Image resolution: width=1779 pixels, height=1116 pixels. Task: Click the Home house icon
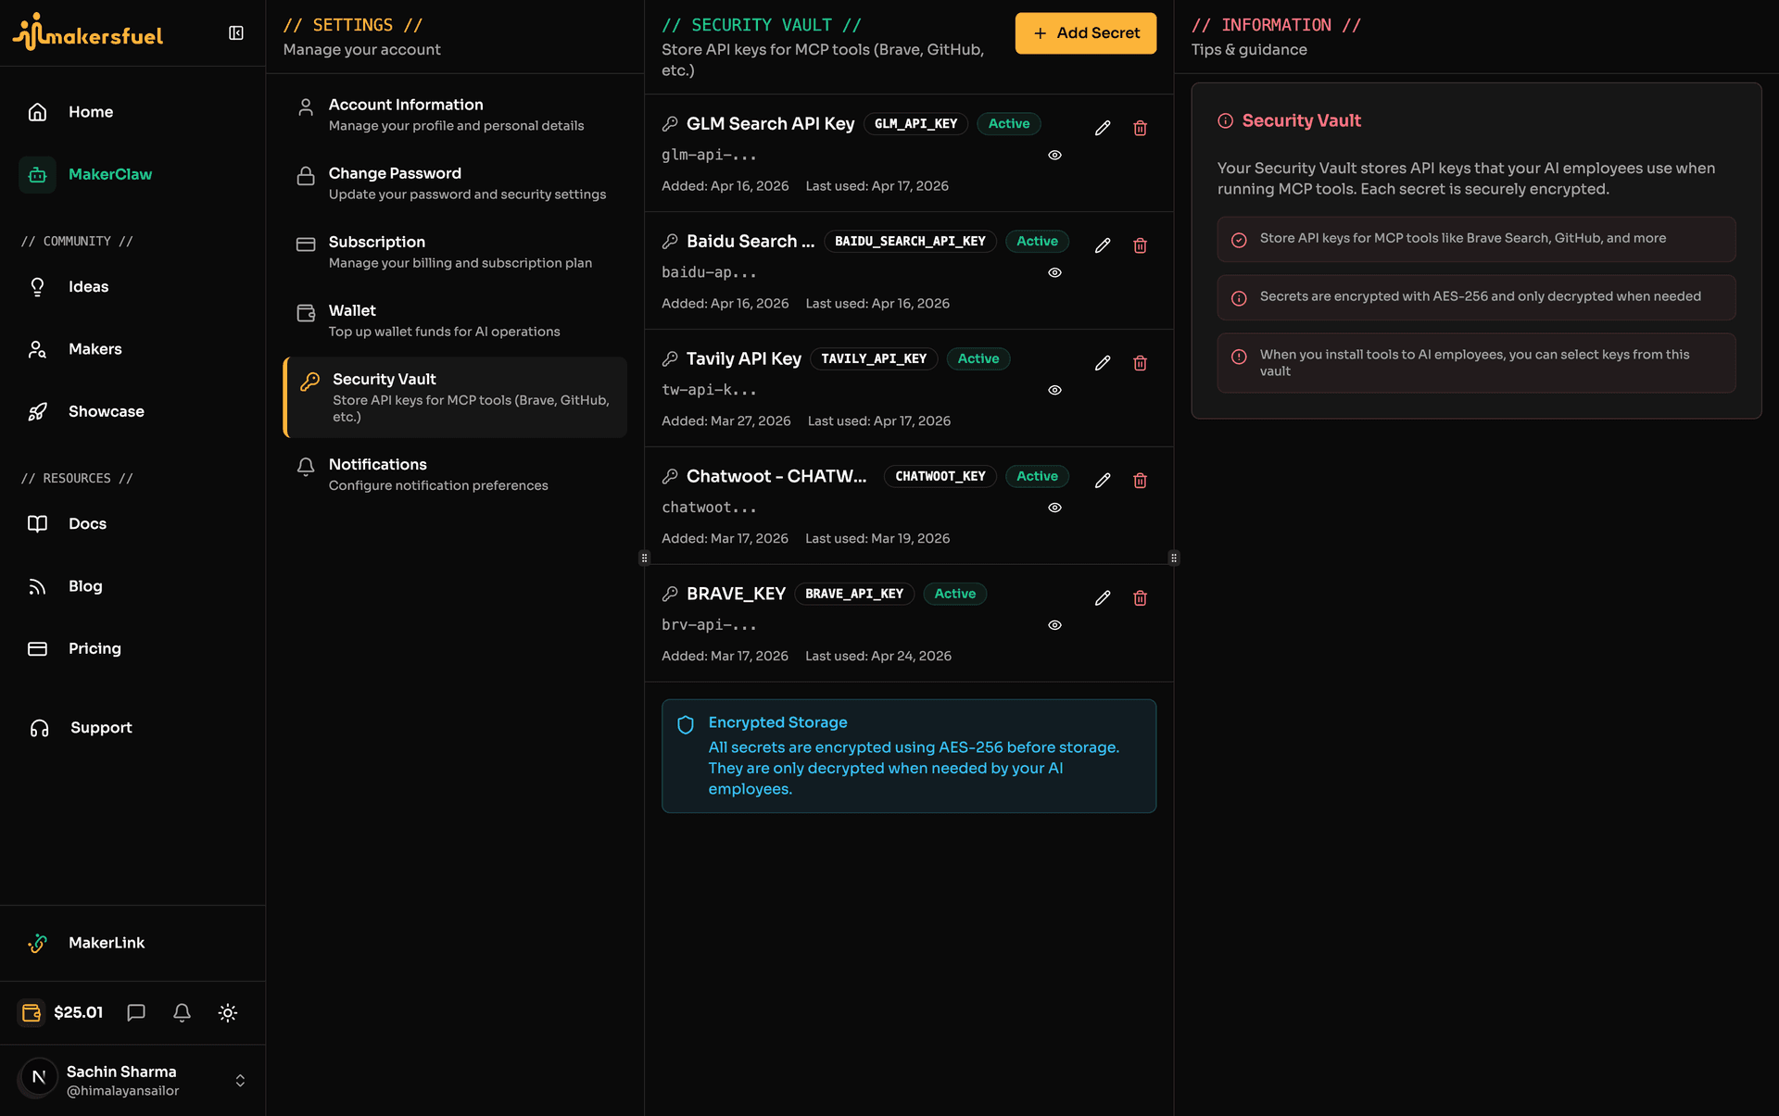[37, 112]
